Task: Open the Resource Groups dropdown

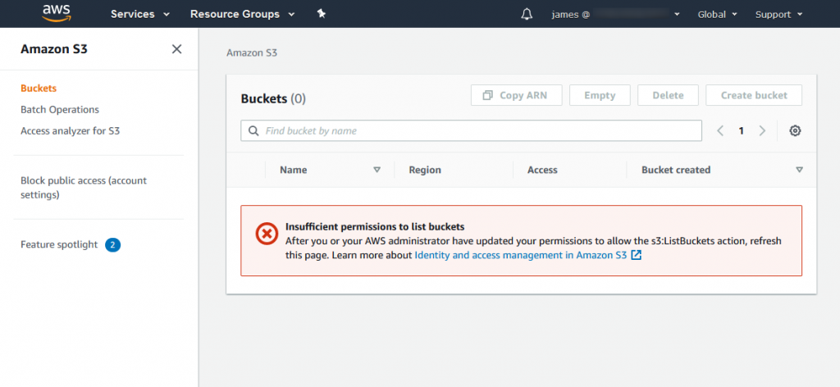Action: click(x=242, y=15)
